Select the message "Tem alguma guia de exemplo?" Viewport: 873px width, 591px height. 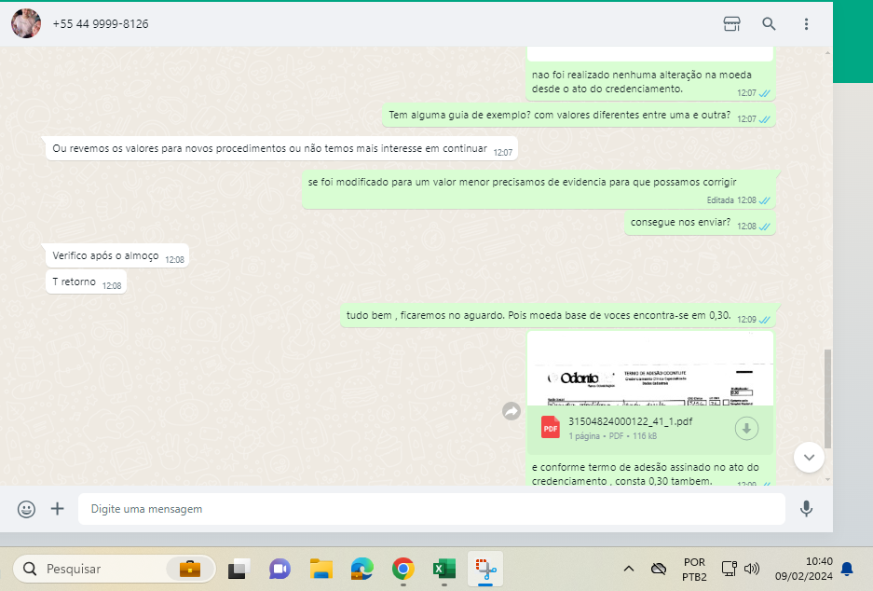(579, 116)
